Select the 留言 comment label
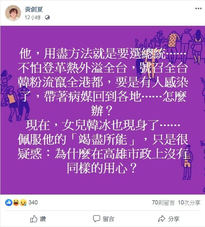This screenshot has height=227, width=205. (x=109, y=219)
